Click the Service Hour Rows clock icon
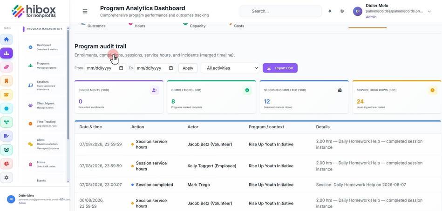 click(x=432, y=90)
